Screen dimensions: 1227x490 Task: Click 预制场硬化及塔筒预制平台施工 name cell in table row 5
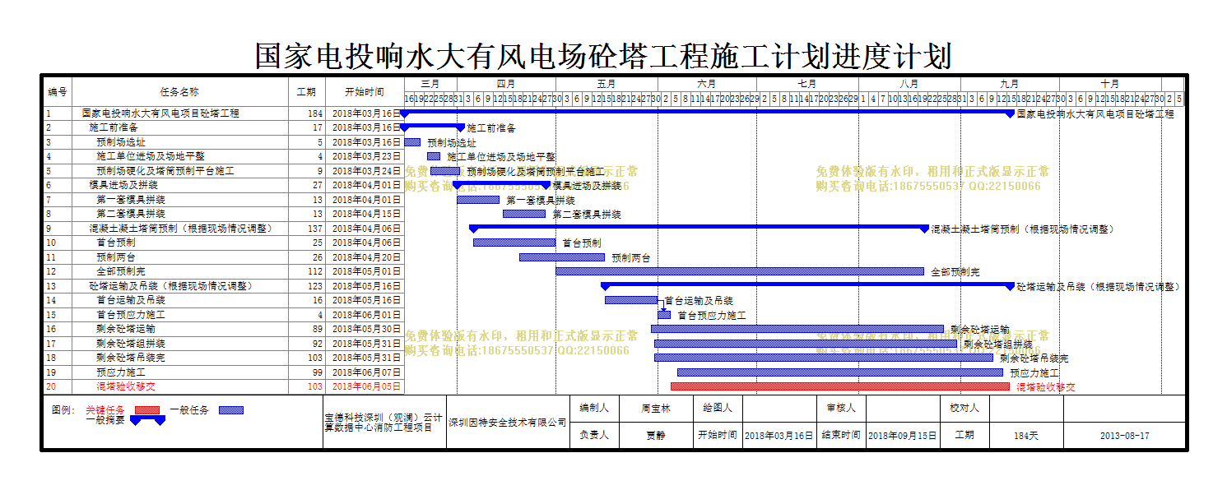pos(179,171)
